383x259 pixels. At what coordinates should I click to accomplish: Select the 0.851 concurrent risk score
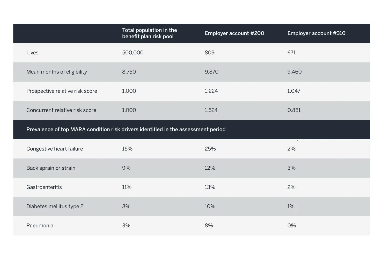294,110
